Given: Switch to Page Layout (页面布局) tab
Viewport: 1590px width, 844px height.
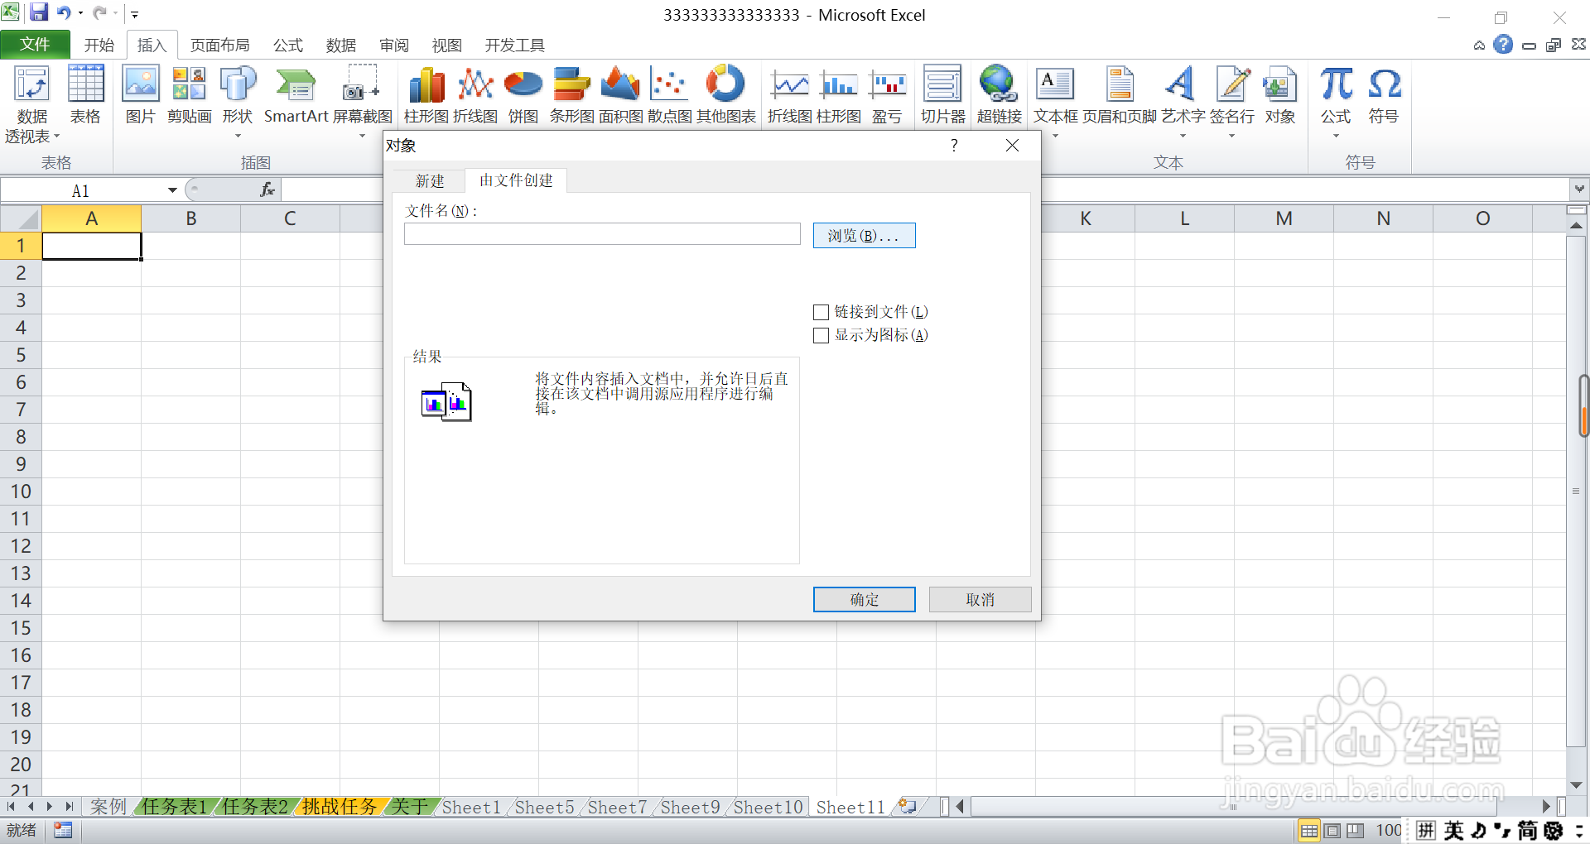Looking at the screenshot, I should pyautogui.click(x=219, y=46).
